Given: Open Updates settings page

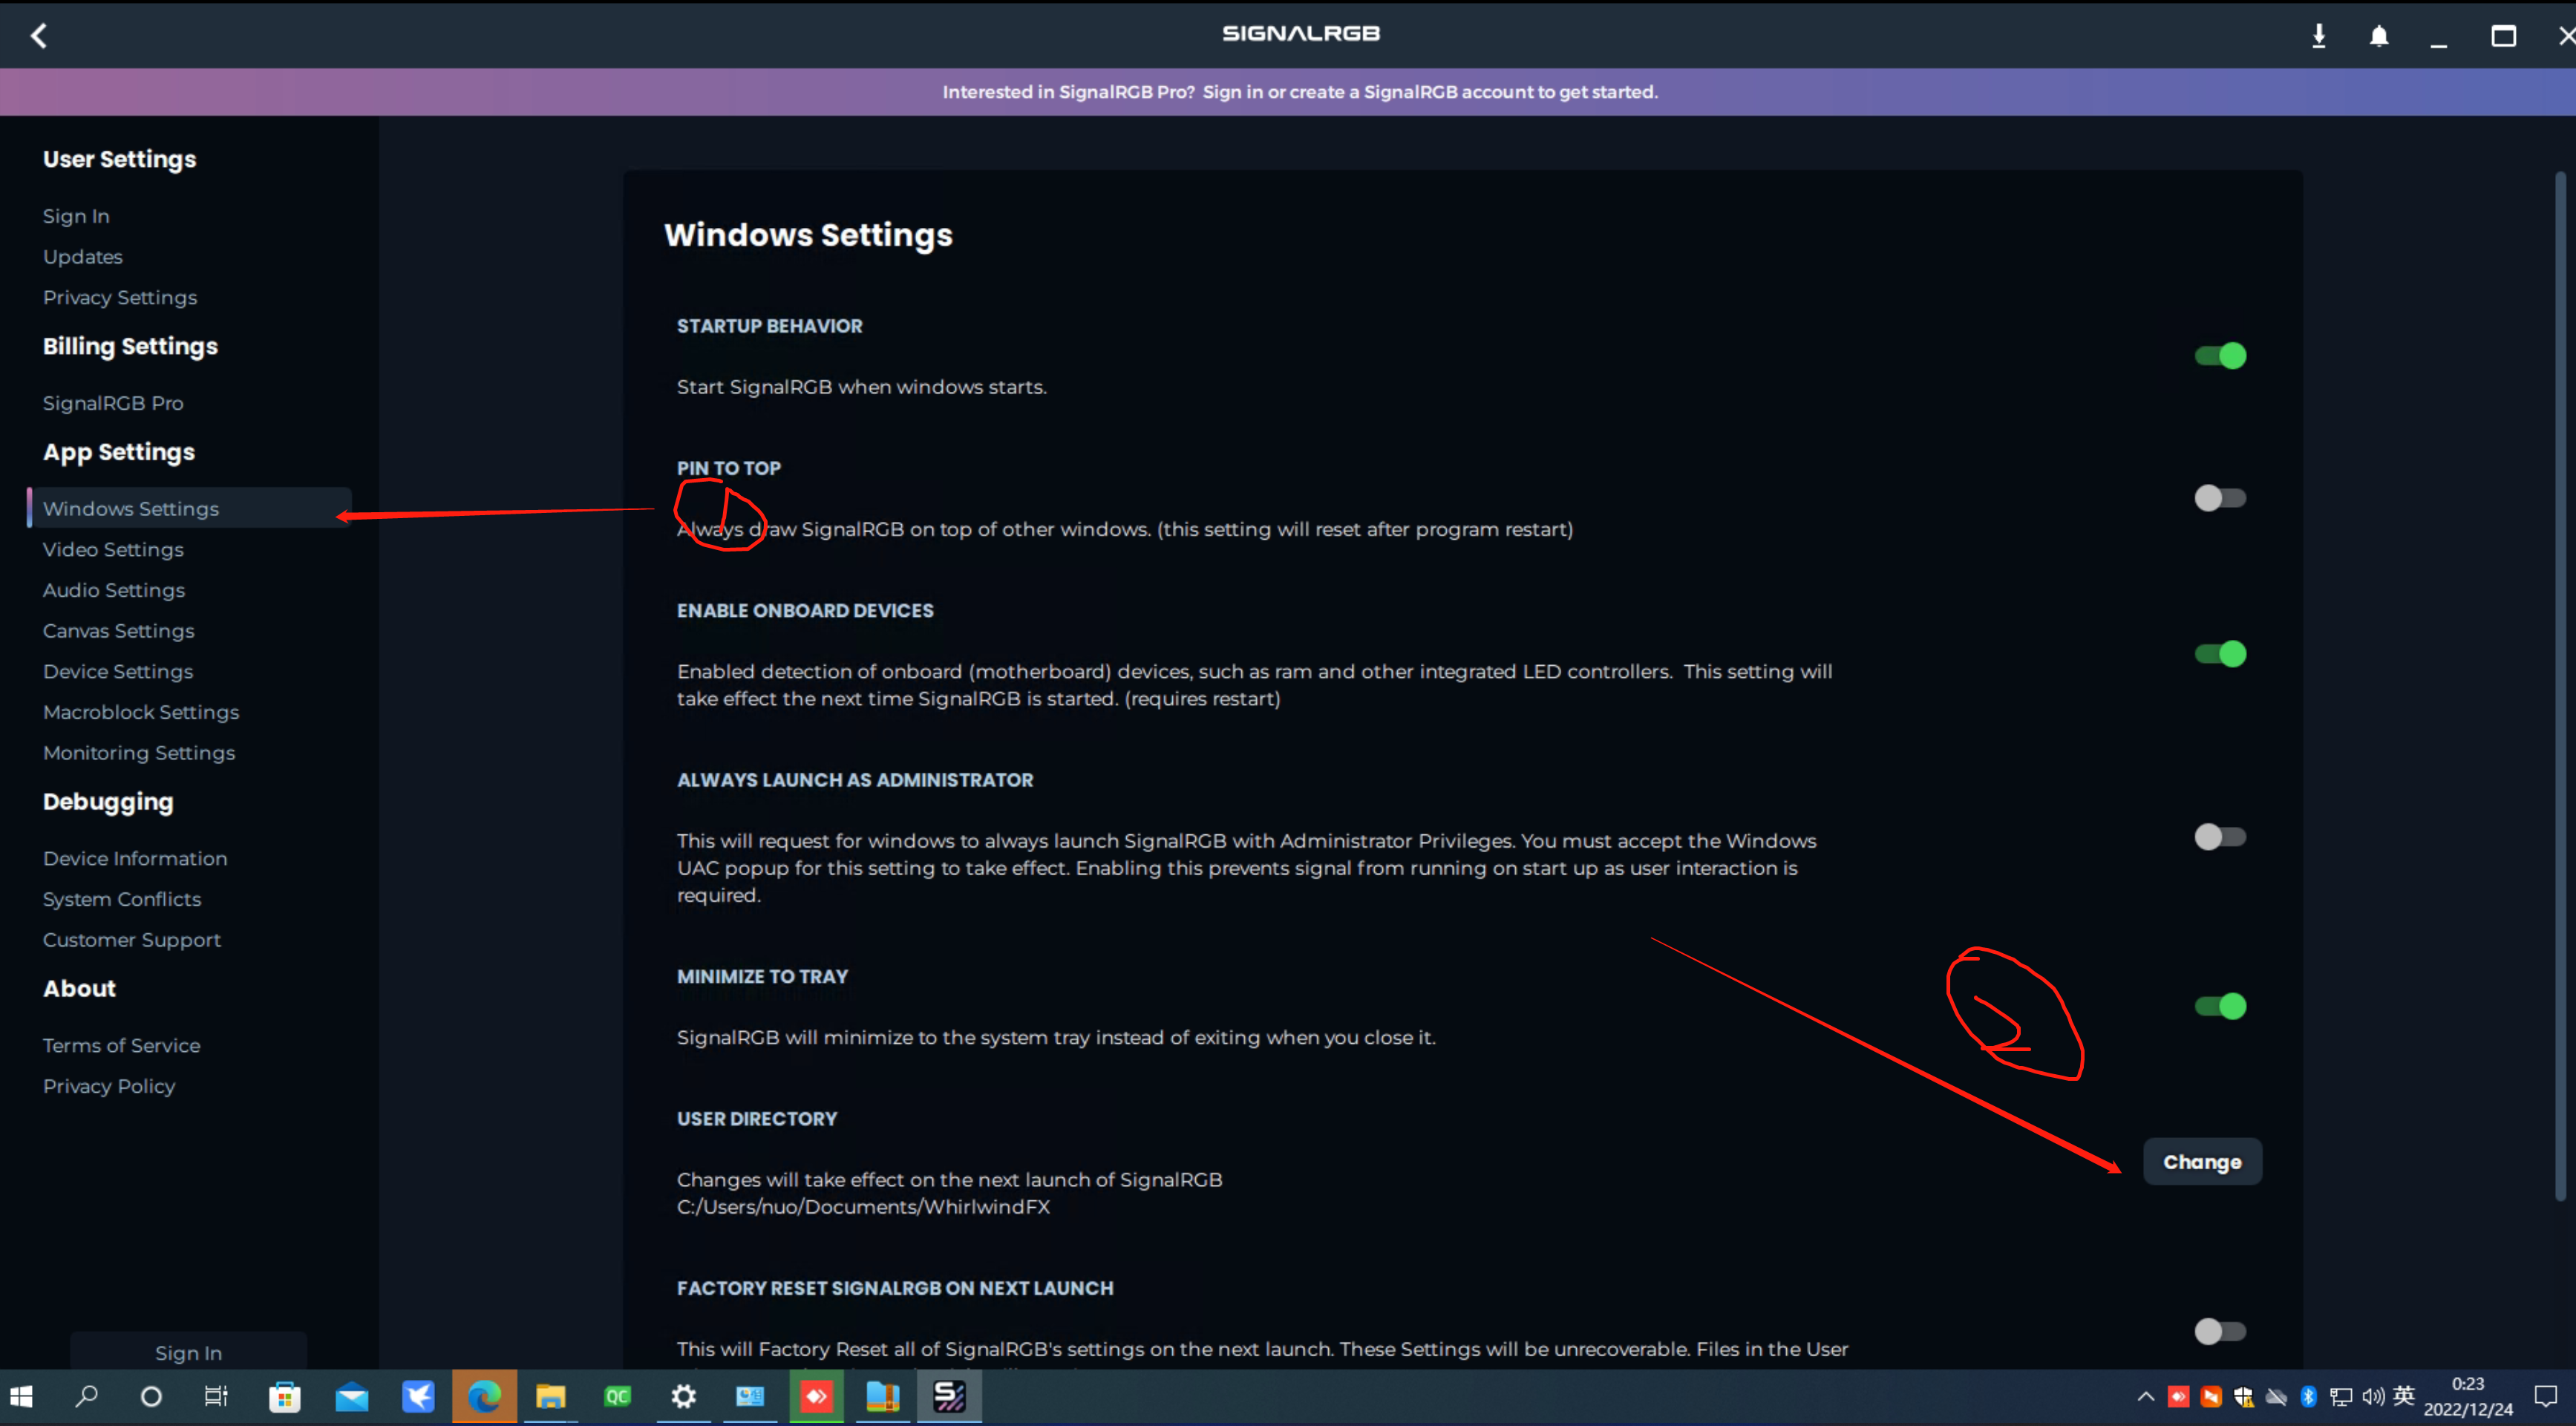Looking at the screenshot, I should (83, 257).
